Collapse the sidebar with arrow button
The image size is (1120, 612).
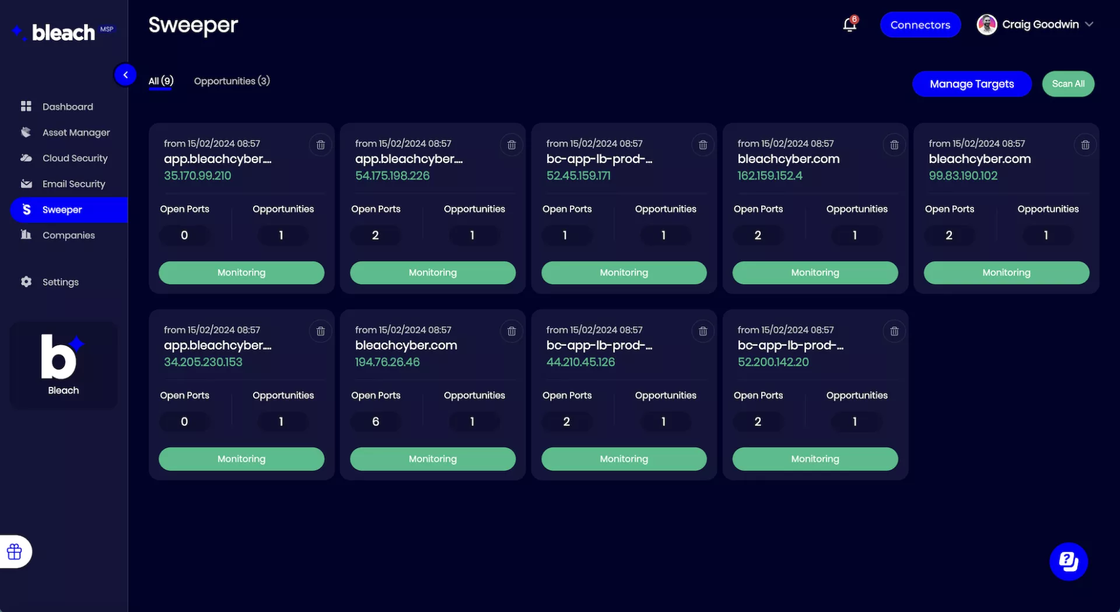point(125,75)
